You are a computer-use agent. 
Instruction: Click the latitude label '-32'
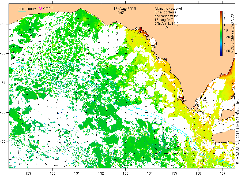coord(3,24)
